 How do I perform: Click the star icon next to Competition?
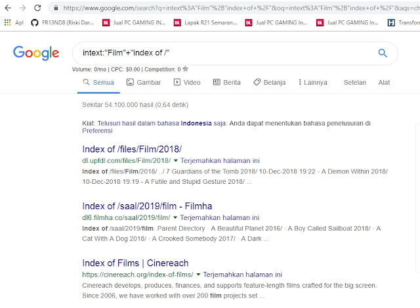point(185,69)
